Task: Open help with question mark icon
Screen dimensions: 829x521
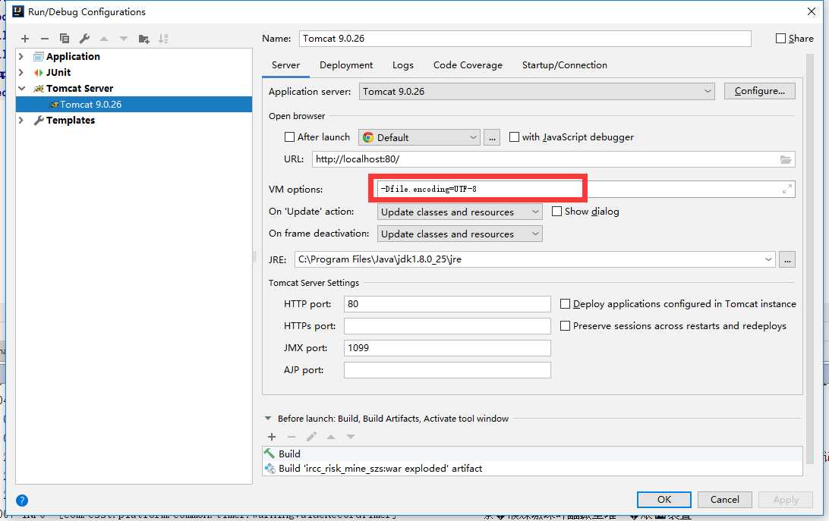Action: tap(22, 501)
